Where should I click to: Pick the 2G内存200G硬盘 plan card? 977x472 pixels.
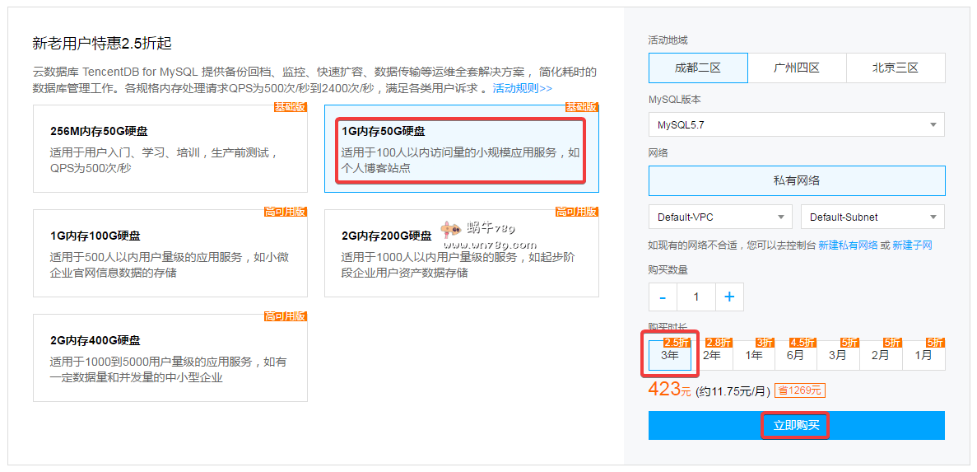[461, 253]
